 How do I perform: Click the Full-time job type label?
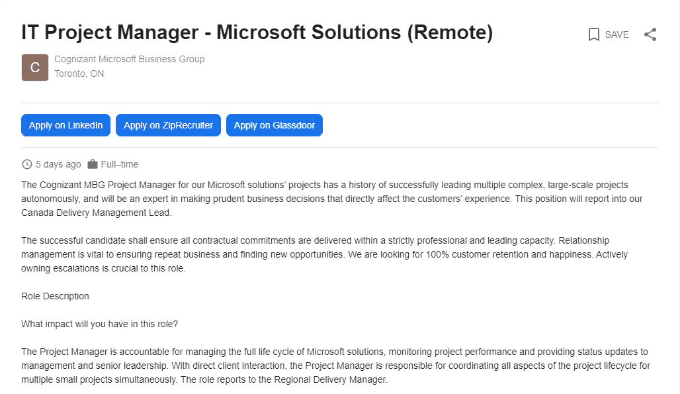pos(120,164)
